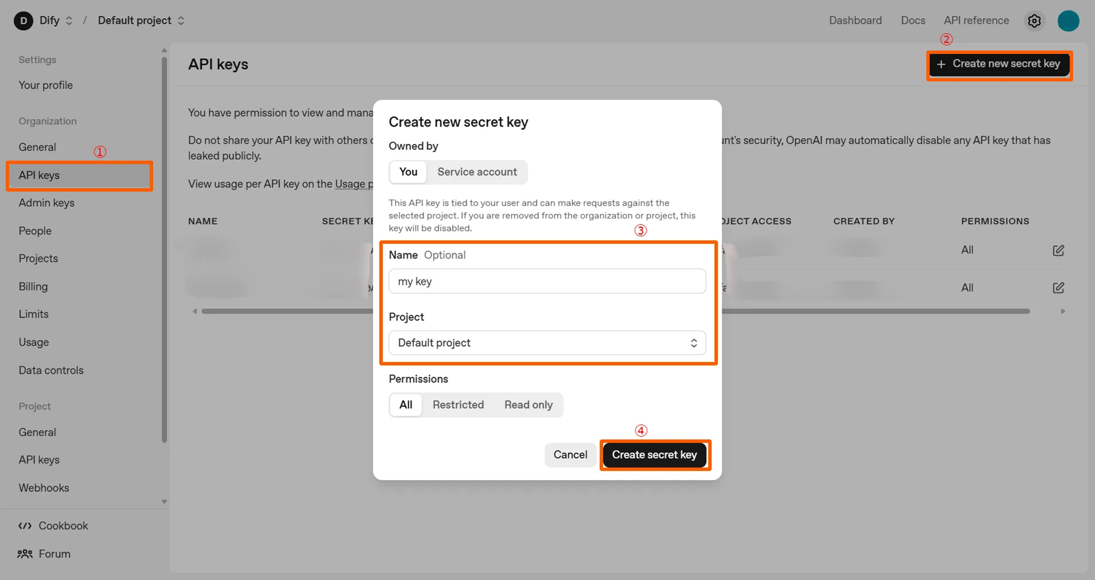
Task: Edit the first API key row
Action: (1058, 250)
